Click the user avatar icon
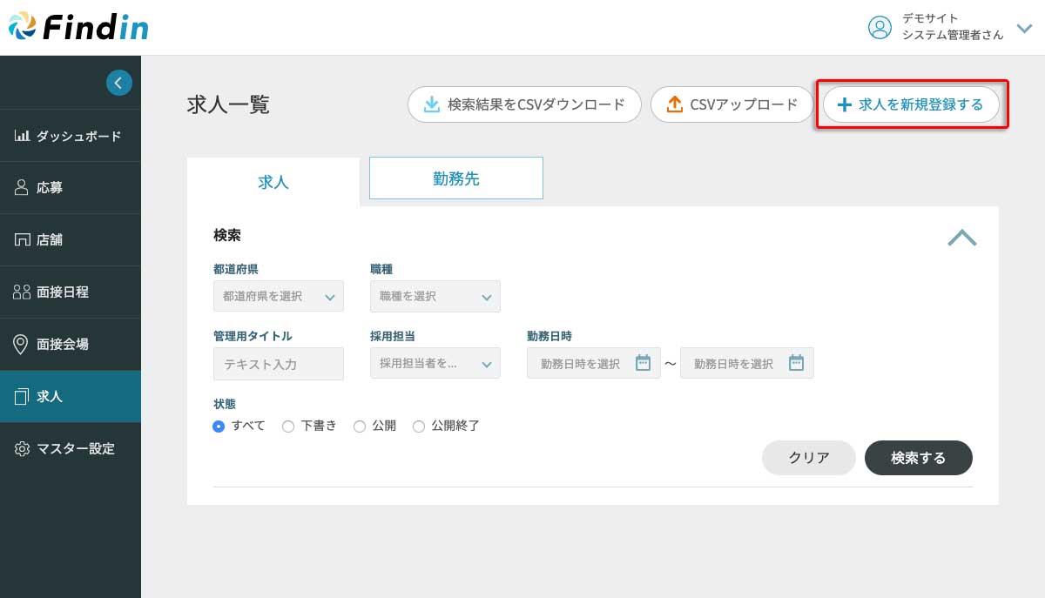The height and width of the screenshot is (598, 1045). coord(880,27)
